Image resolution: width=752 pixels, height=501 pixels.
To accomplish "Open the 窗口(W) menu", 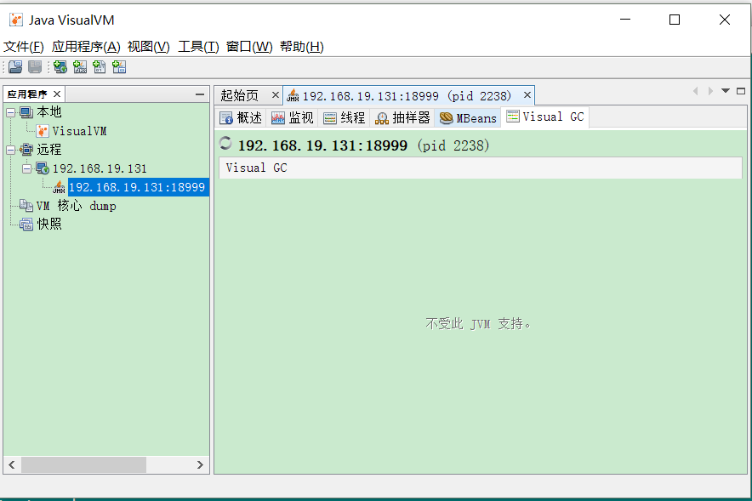I will (x=249, y=47).
